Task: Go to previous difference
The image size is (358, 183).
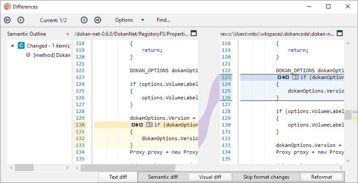Action: (x=21, y=20)
